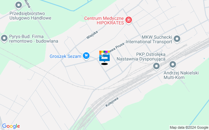Screen dimensions: 209x130
Task: Click the Rolna street label
Action: [27, 4]
